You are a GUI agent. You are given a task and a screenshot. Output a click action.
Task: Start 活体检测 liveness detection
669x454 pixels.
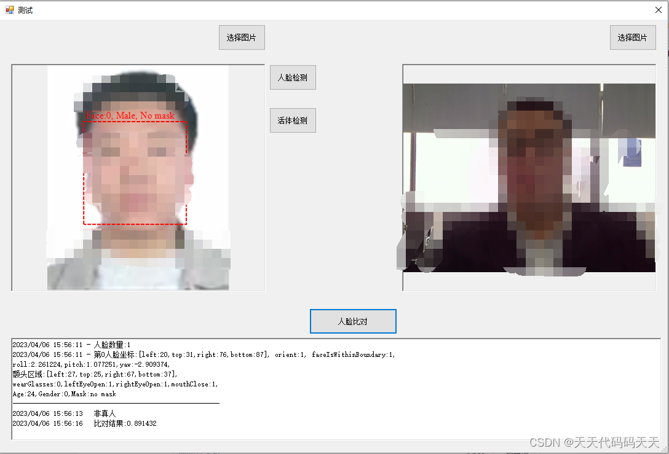pyautogui.click(x=293, y=120)
